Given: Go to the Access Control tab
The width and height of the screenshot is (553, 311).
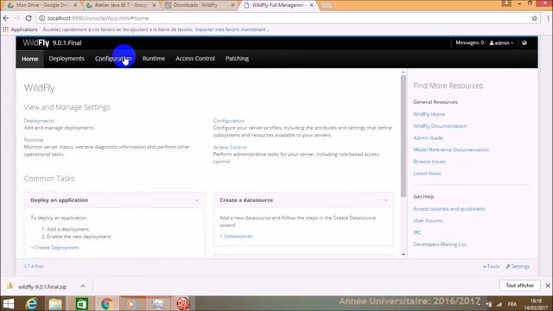Looking at the screenshot, I should click(195, 59).
